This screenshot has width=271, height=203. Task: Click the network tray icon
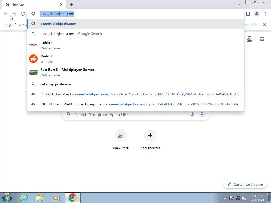click(238, 198)
